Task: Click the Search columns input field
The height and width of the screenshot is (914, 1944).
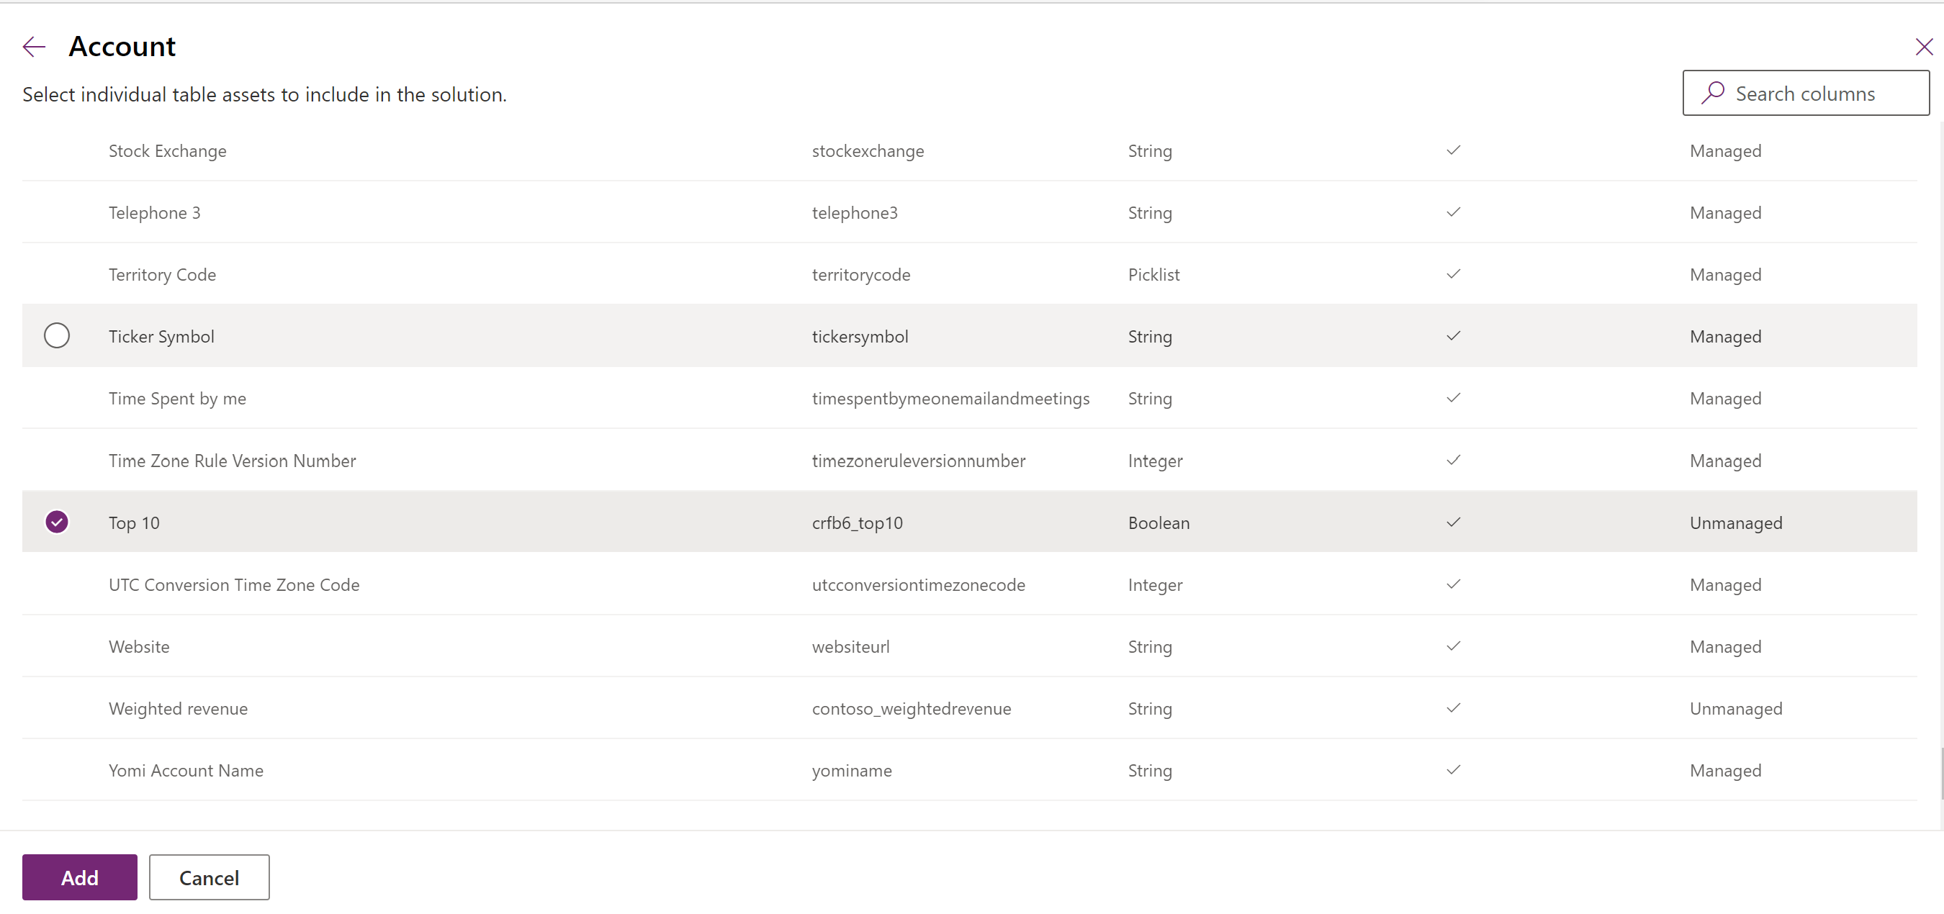Action: coord(1809,93)
